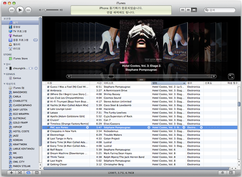Collapse the playlists sidebar section
242x177 pixels.
coord(4,84)
